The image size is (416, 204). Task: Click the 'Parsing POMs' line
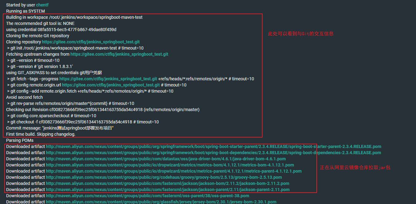pos(20,140)
